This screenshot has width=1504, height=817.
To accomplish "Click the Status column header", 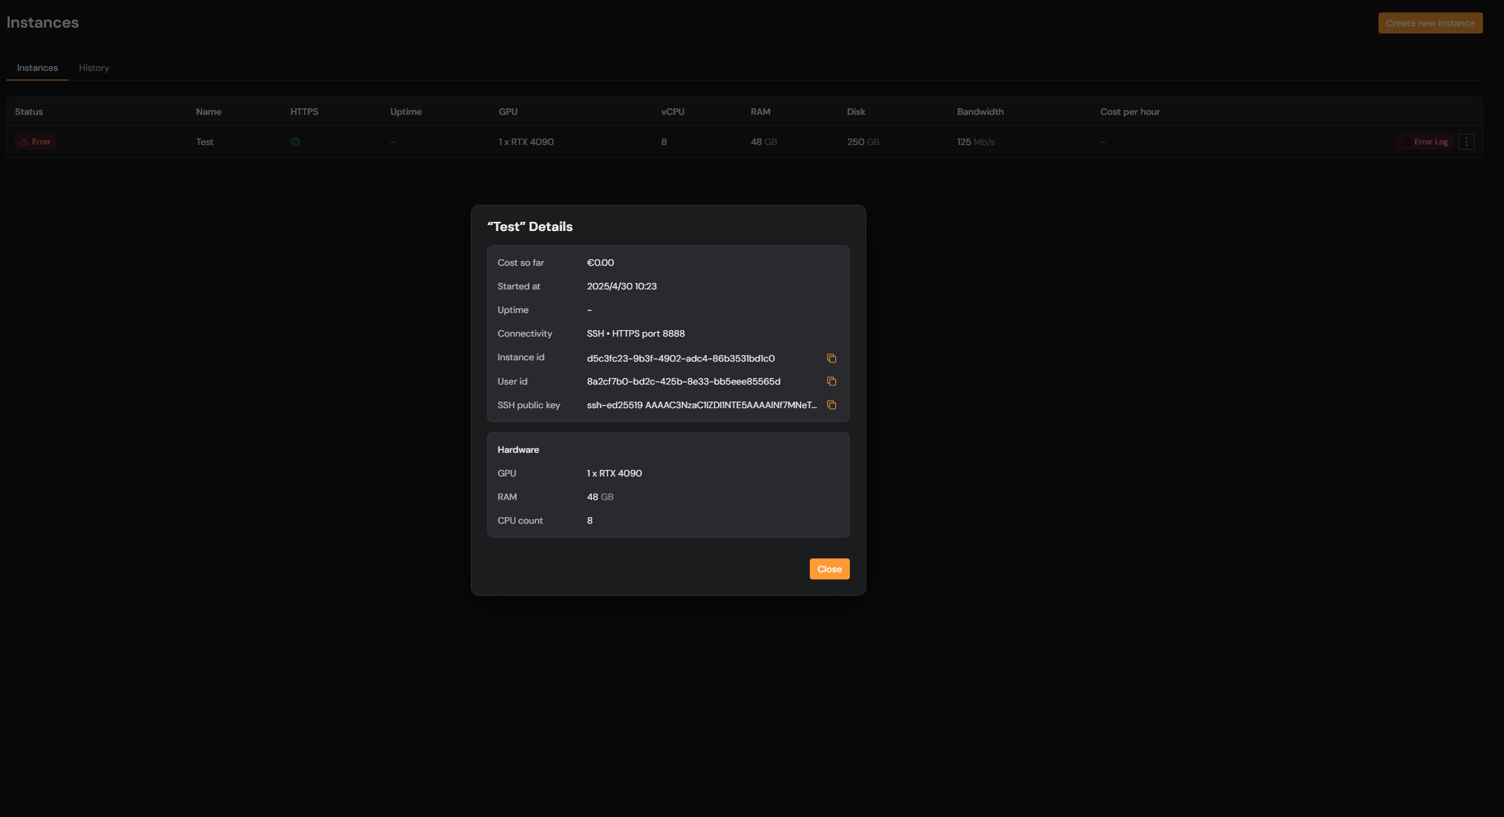I will pyautogui.click(x=29, y=112).
